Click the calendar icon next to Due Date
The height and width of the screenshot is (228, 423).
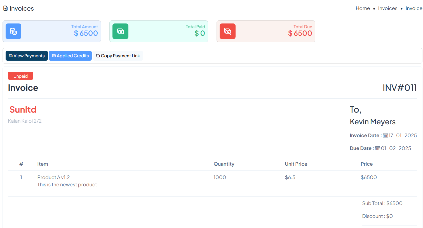click(377, 148)
